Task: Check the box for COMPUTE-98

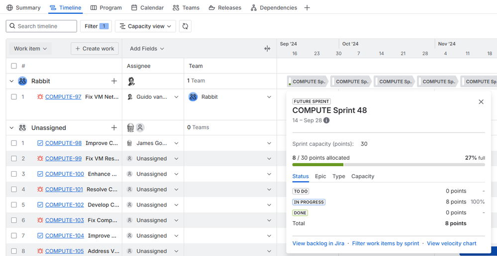Action: (14, 143)
